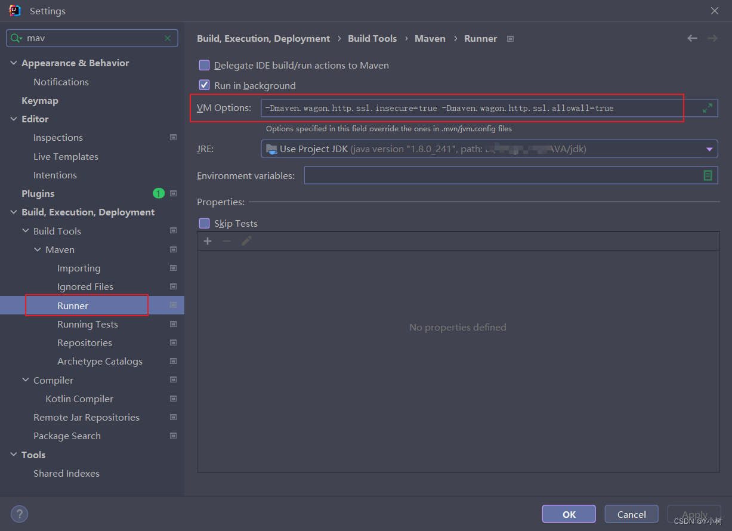
Task: Add a new property with plus icon
Action: [208, 241]
